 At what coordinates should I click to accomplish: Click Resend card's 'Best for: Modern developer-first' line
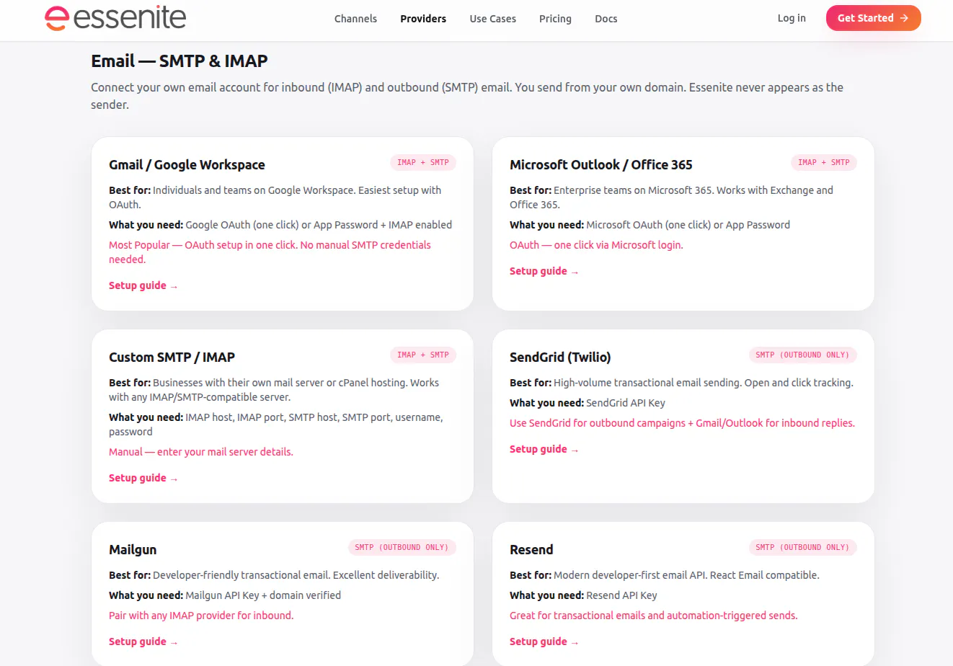click(665, 575)
